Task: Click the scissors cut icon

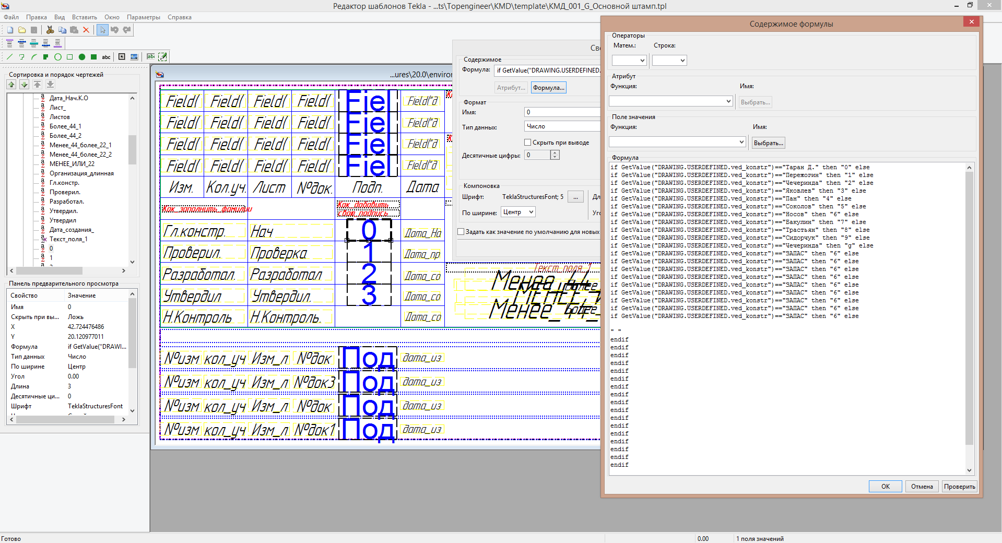Action: 50,30
